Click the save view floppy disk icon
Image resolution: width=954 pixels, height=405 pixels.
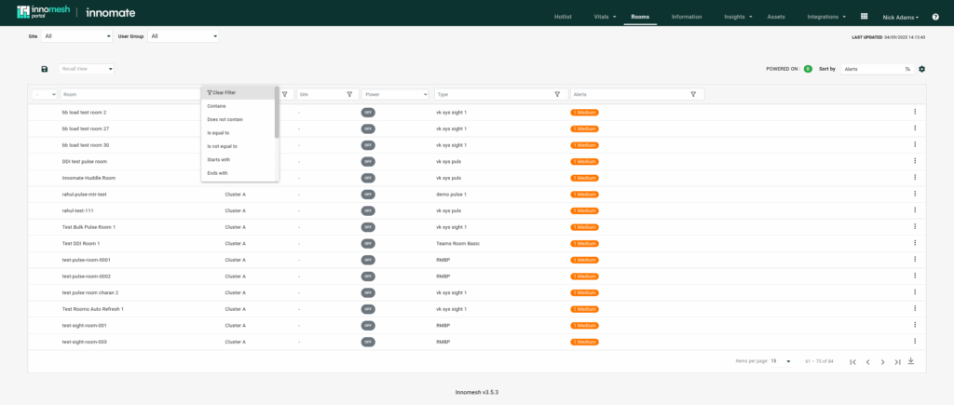coord(45,69)
